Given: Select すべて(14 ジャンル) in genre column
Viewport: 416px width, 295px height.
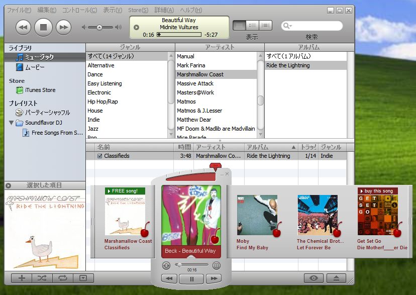Looking at the screenshot, I should click(x=127, y=56).
